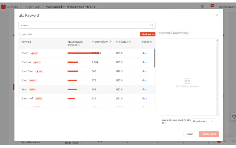The height and width of the screenshot is (148, 236).
Task: Click Shopee Ads in the breadcrumb
Action: (32, 7)
